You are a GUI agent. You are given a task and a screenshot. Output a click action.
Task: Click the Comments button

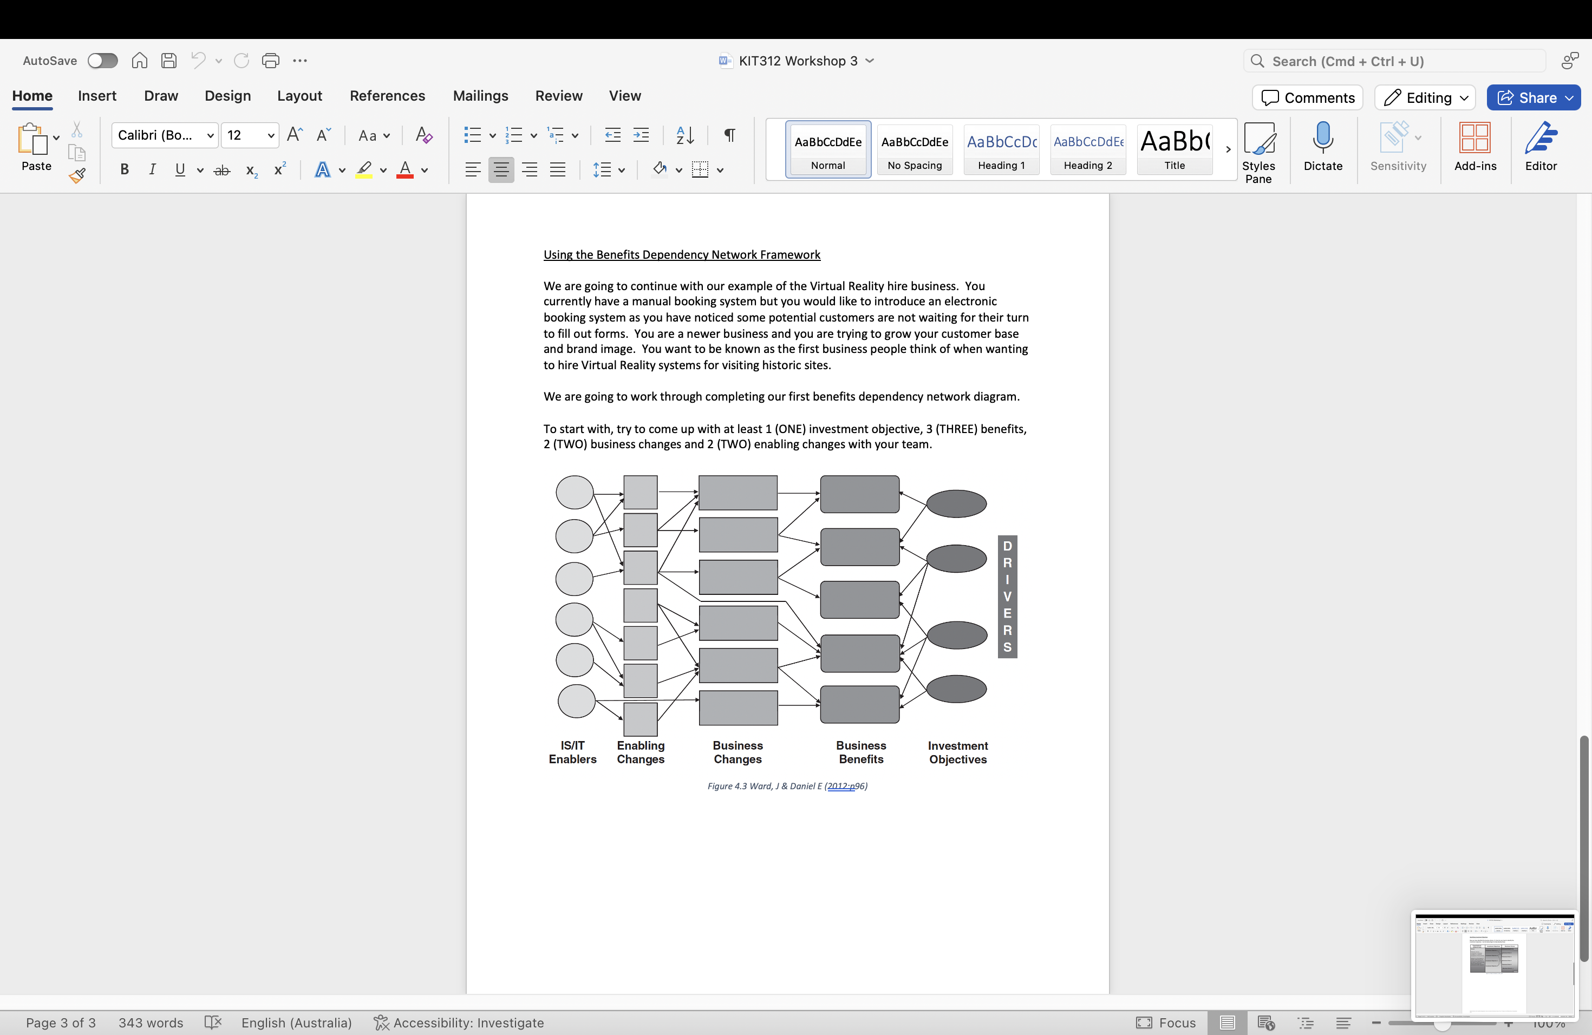pyautogui.click(x=1307, y=97)
